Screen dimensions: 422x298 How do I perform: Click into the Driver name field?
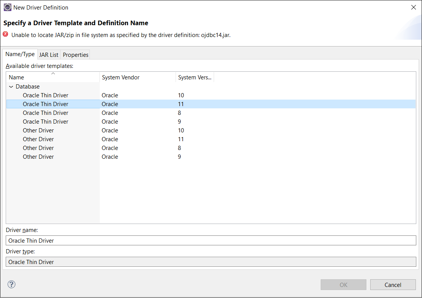(x=211, y=240)
